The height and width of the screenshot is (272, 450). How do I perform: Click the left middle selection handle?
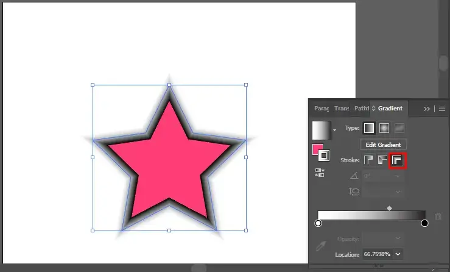93,157
